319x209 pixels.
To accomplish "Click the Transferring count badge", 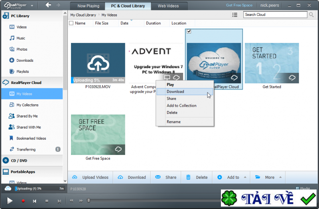I will (58, 149).
